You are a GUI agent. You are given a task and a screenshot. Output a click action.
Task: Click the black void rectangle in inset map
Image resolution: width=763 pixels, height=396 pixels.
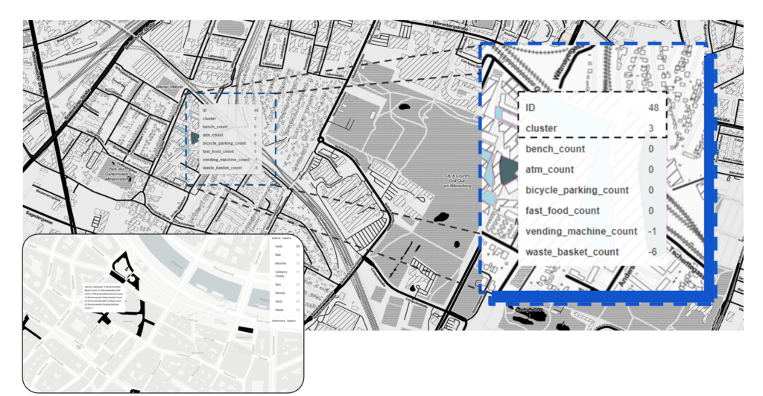tap(245, 329)
